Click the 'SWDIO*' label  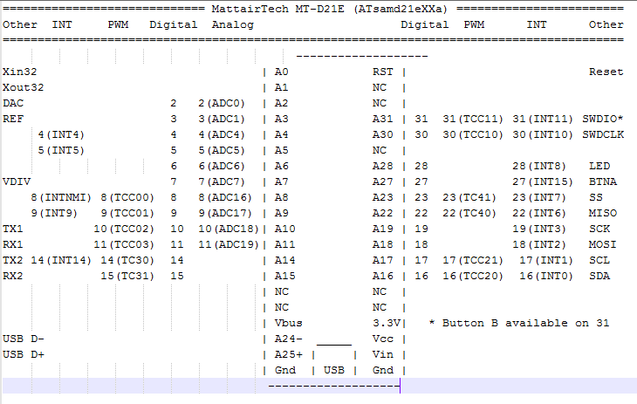[603, 119]
